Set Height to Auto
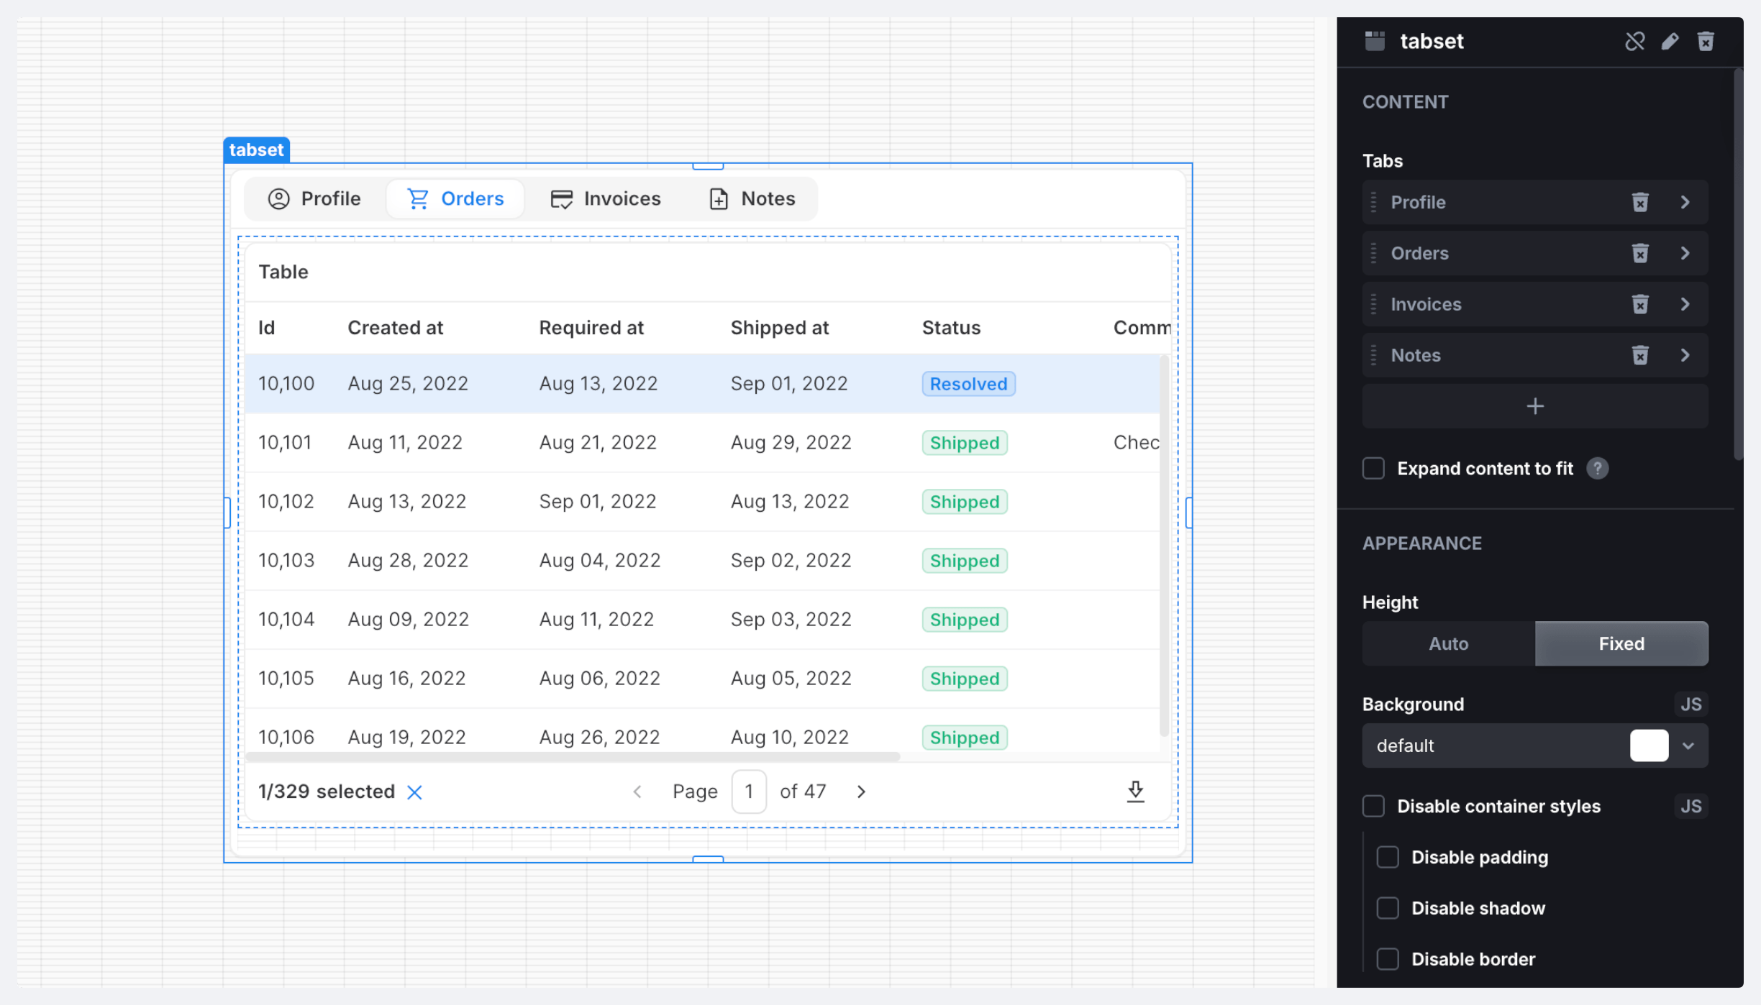Screen dimensions: 1761x1005 tap(1448, 643)
